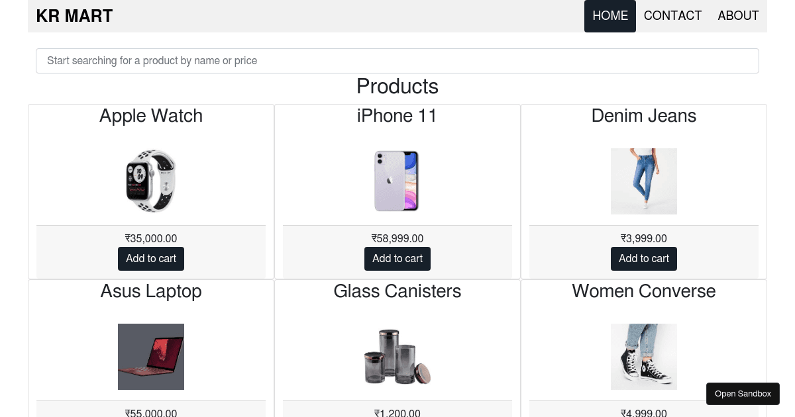The image size is (795, 417).
Task: Click the Glass Canisters heading
Action: [x=397, y=291]
